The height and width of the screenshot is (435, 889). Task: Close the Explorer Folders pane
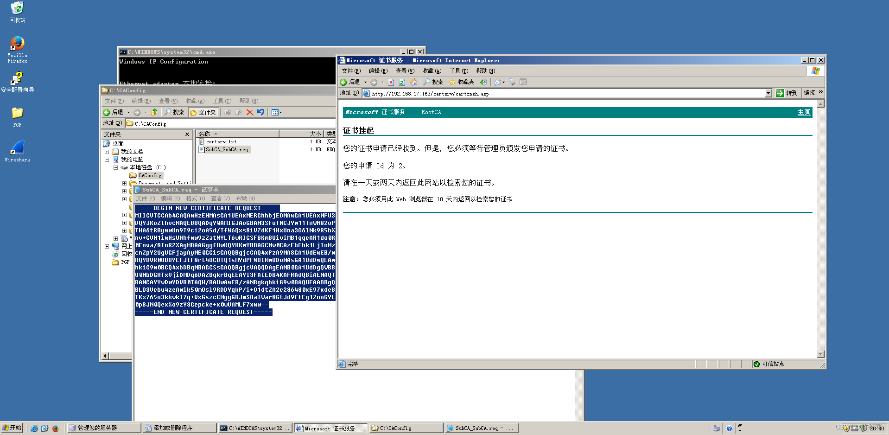[x=187, y=134]
